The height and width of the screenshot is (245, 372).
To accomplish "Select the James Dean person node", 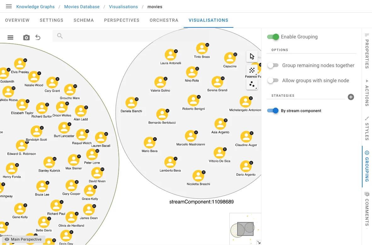I will coord(89,210).
